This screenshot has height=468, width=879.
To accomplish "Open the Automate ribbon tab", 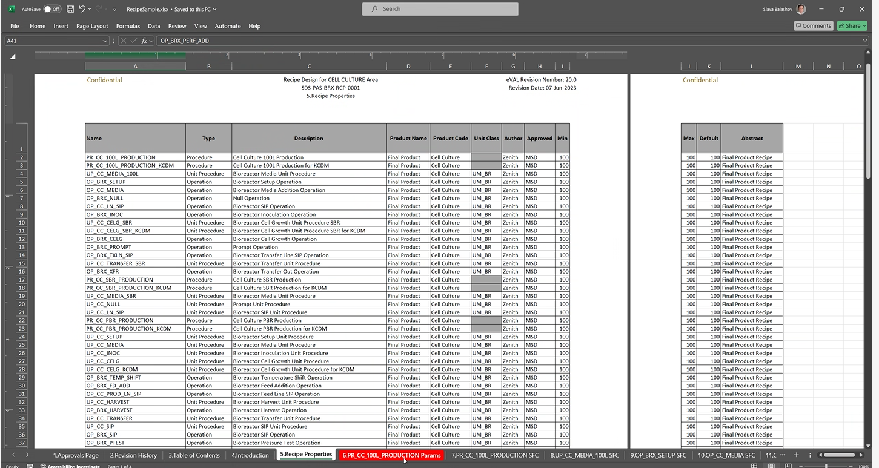I will tap(228, 26).
